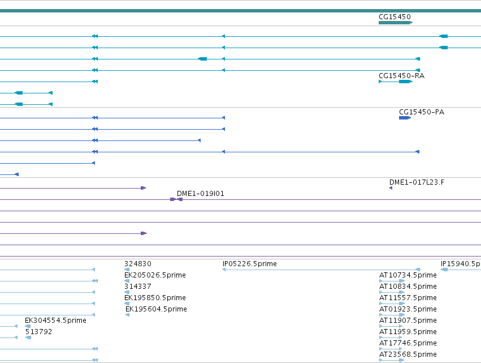This screenshot has width=481, height=363.
Task: Select the AT23568.5prime EST label
Action: point(408,355)
